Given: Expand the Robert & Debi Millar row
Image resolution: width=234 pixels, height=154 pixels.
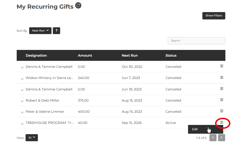Looking at the screenshot, I should [x=22, y=101].
